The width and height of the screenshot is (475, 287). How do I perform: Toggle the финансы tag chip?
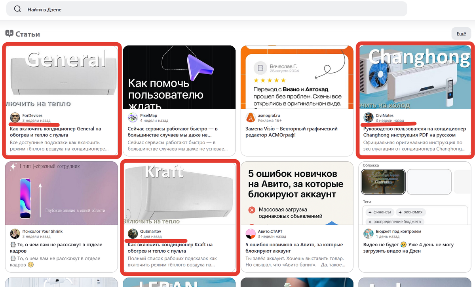coord(380,212)
